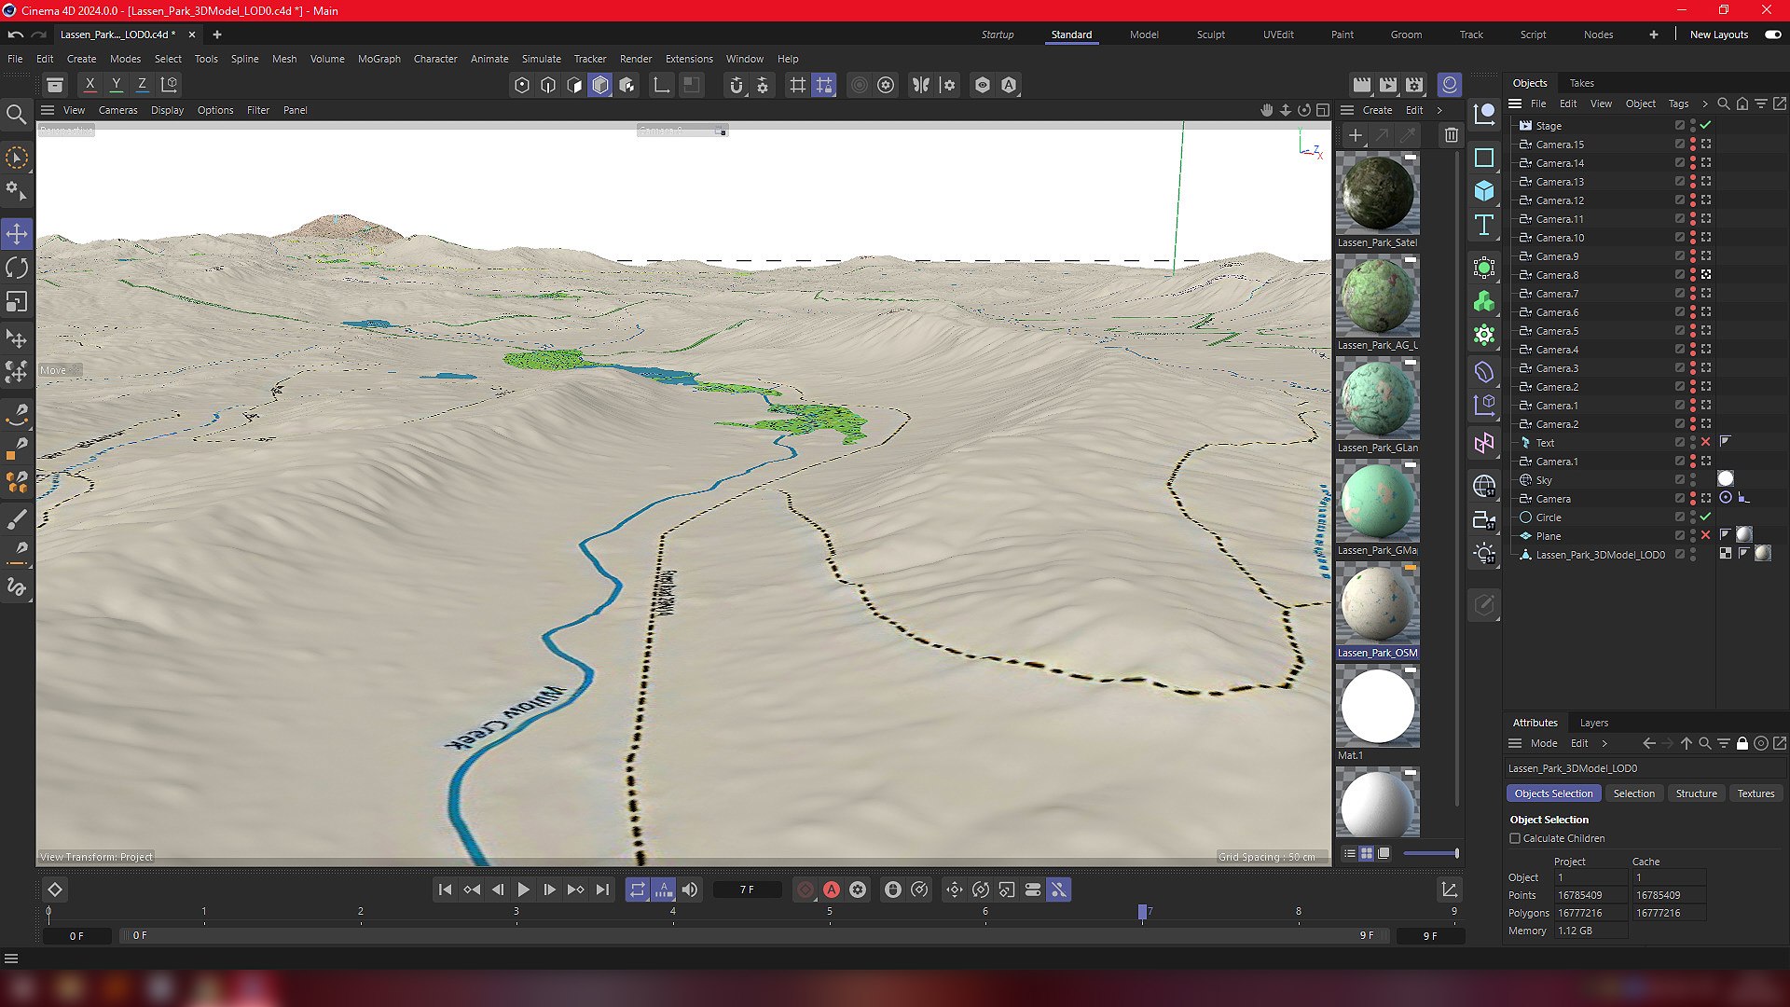Viewport: 1790px width, 1007px height.
Task: Toggle Y axis lock
Action: [x=116, y=85]
